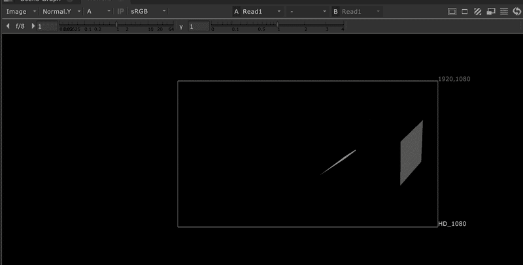Click the thin diagonal sliver shape
Screen dimensions: 523x265
click(x=338, y=162)
